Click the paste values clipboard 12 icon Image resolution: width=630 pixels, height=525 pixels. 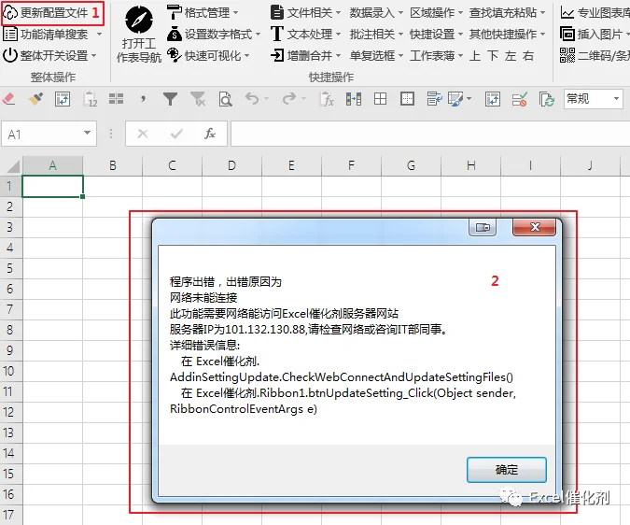tap(91, 99)
